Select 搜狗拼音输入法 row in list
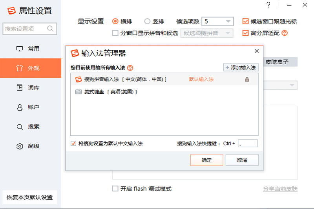This screenshot has height=209, width=314. (164, 79)
